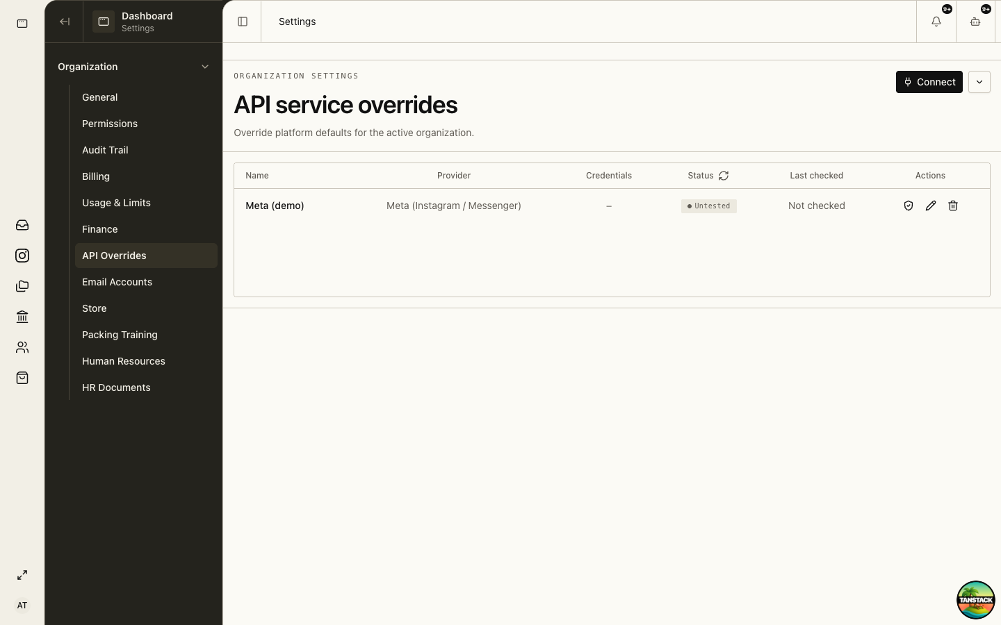Click the window icon atop the left rail
The height and width of the screenshot is (625, 1001).
point(22,24)
